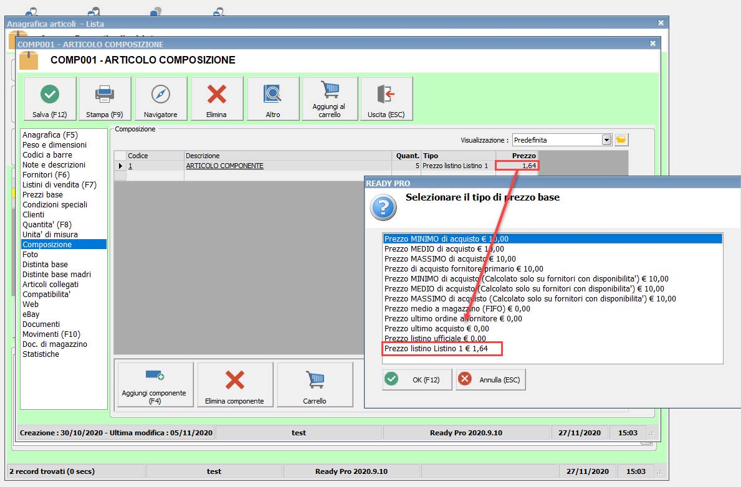Close the COMP001 article window
The image size is (741, 487).
[653, 44]
